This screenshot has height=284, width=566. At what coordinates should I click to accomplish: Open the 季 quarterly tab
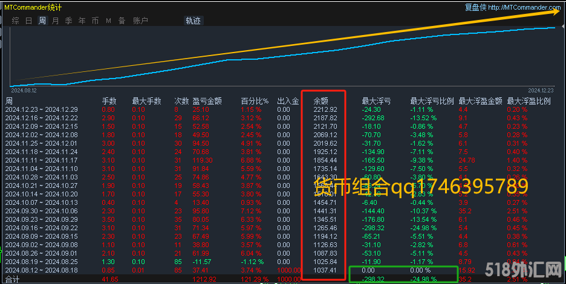pyautogui.click(x=68, y=21)
